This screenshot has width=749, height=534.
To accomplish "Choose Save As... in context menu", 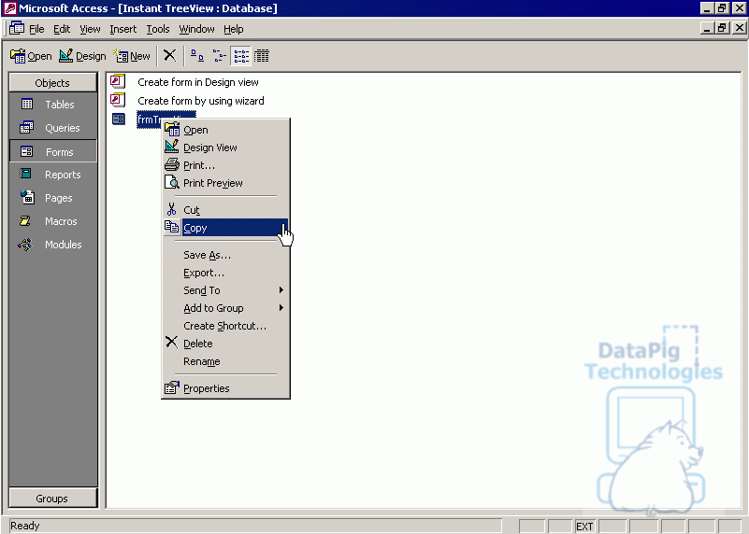I will click(226, 255).
